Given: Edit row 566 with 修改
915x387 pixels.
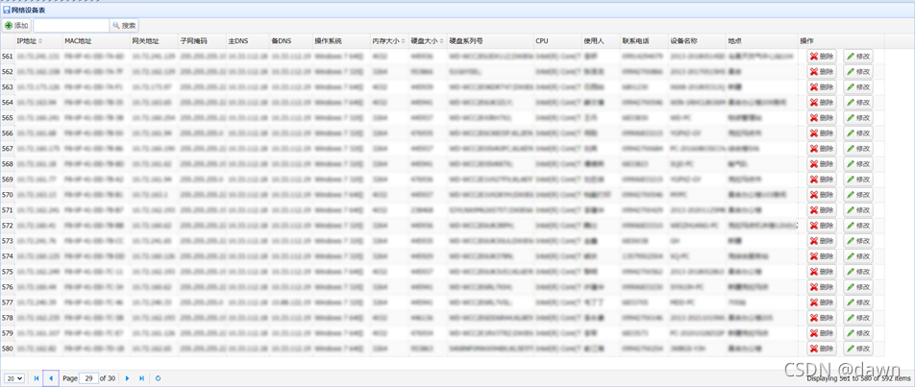Looking at the screenshot, I should (x=858, y=133).
